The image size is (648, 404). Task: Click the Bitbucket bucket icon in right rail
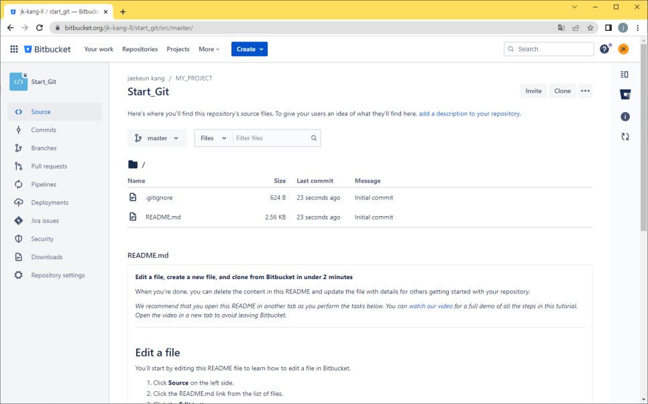pos(625,94)
